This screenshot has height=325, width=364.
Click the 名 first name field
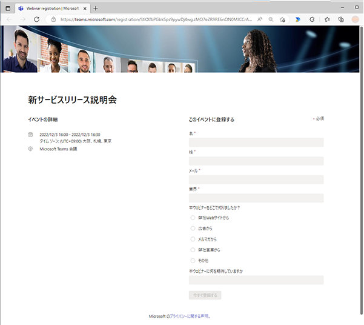click(256, 142)
